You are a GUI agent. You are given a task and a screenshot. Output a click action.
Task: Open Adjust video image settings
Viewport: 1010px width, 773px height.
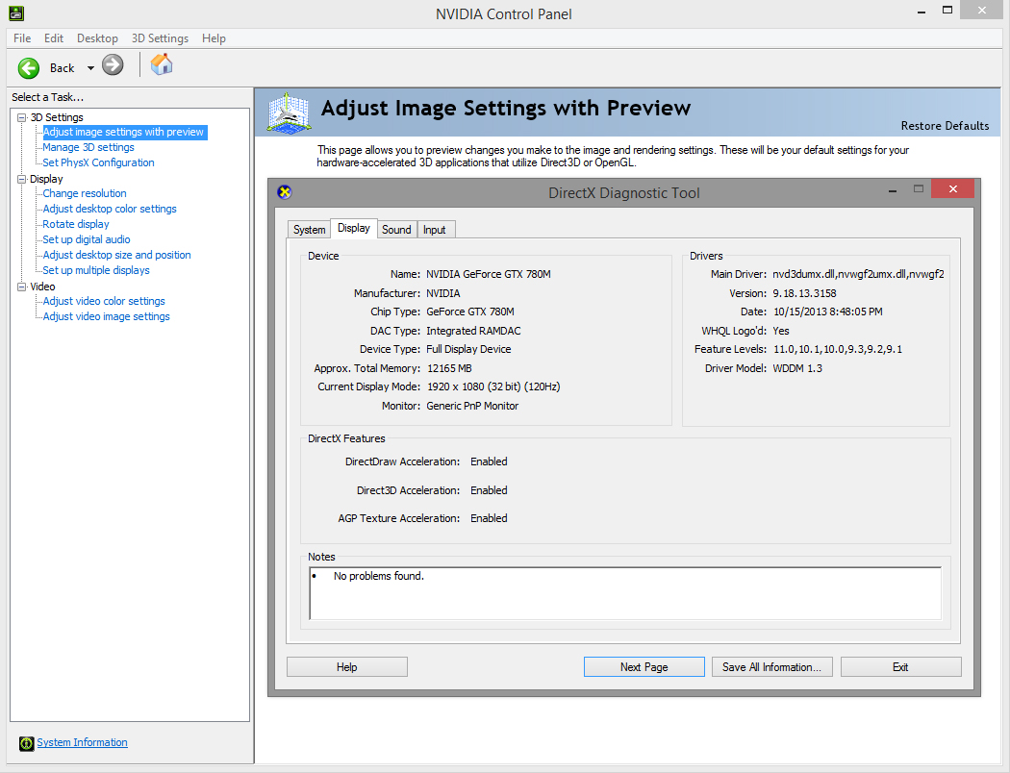(106, 316)
